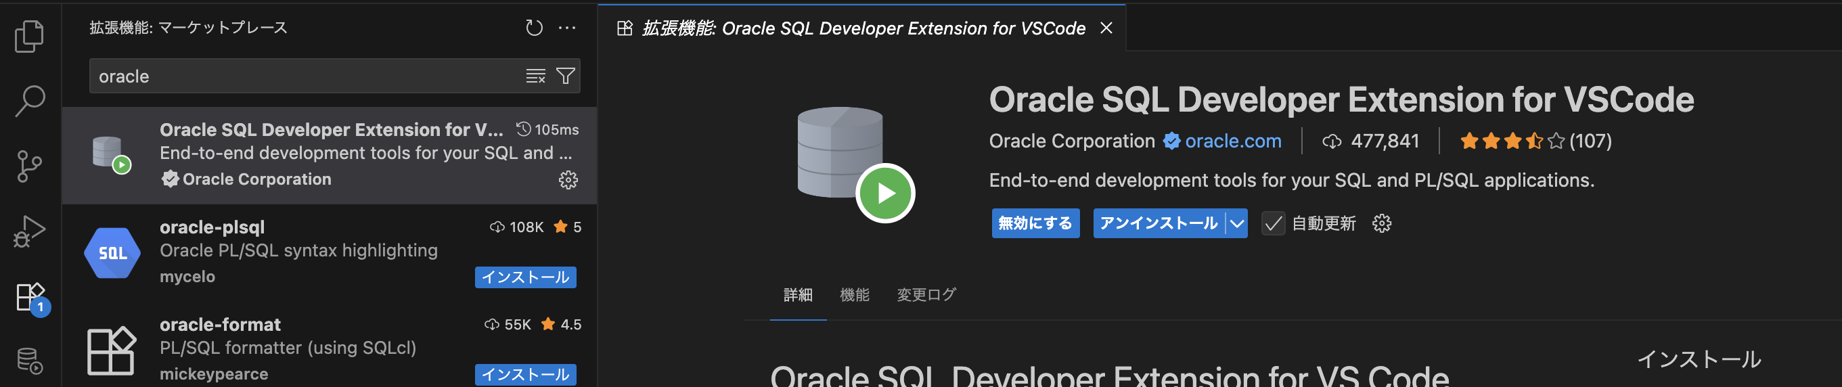This screenshot has width=1842, height=387.
Task: Switch to the 詳細 details tab
Action: (798, 295)
